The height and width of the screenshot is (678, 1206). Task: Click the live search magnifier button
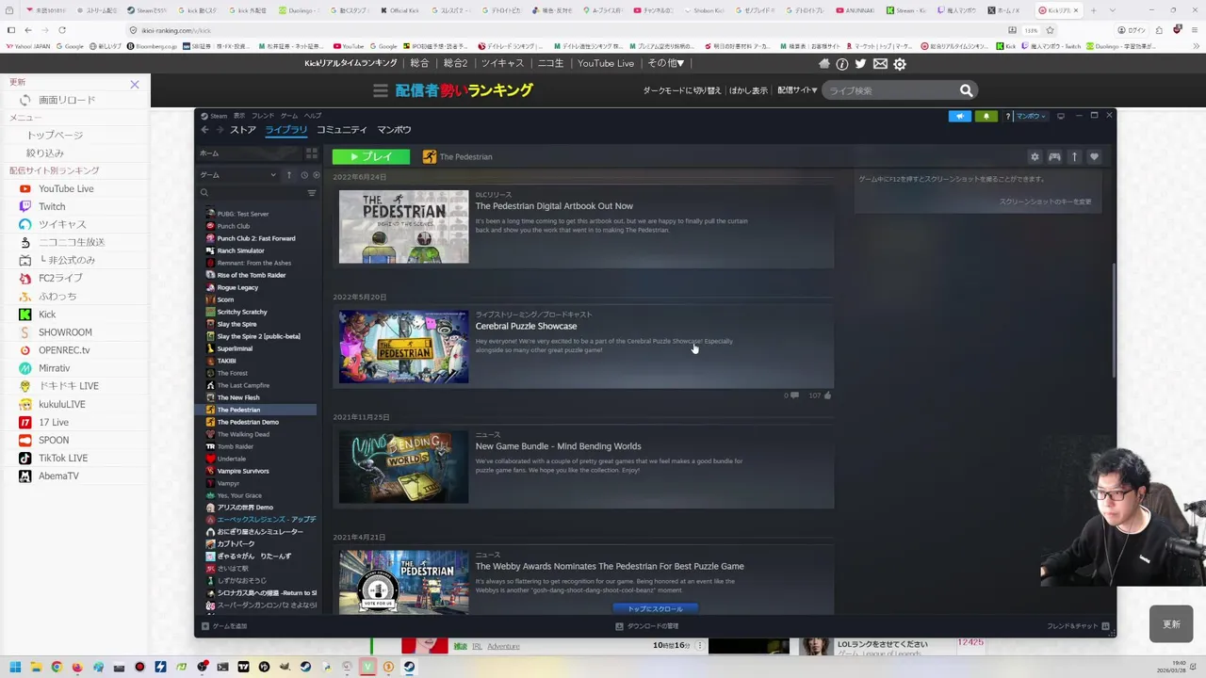click(966, 90)
